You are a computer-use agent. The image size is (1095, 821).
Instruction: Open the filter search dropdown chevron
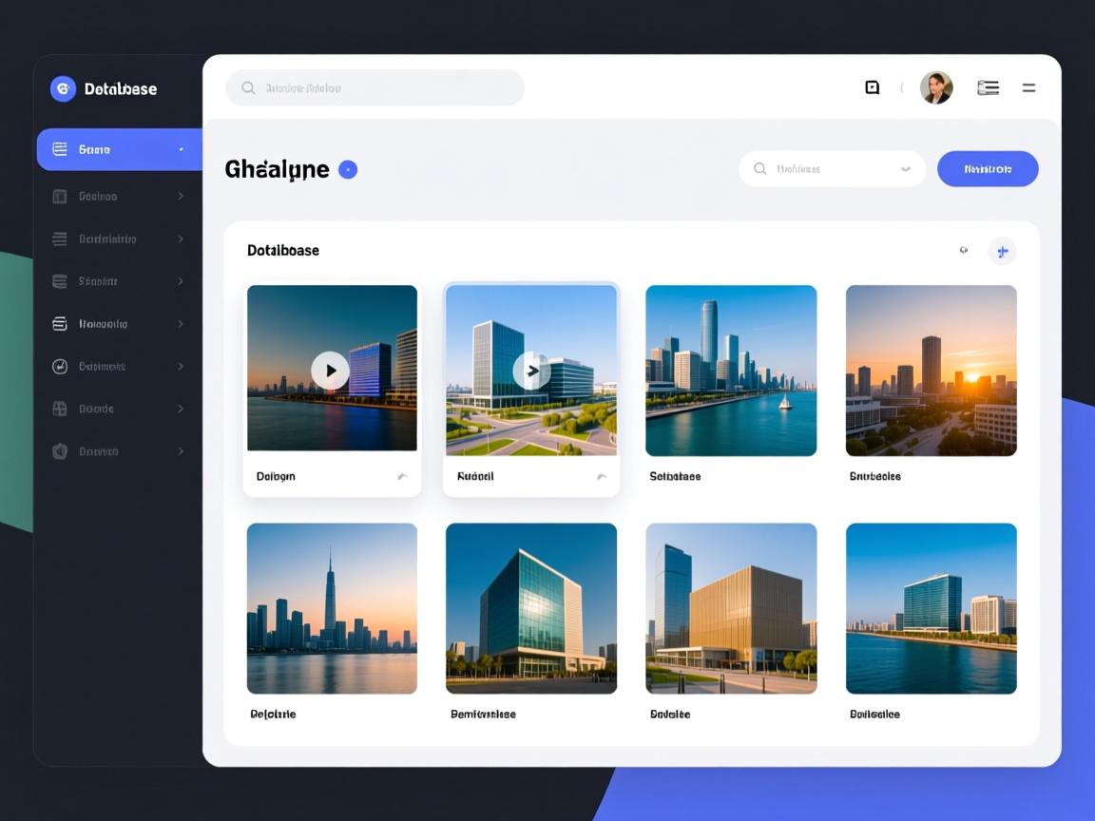coord(906,169)
